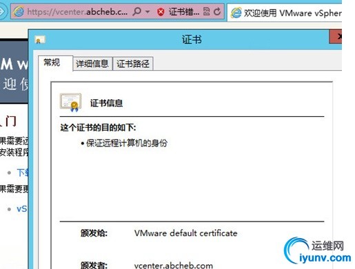Viewport: 355px width, 269px height.
Task: Click the certificate ribbon icon beside 证书信息
Action: [70, 103]
